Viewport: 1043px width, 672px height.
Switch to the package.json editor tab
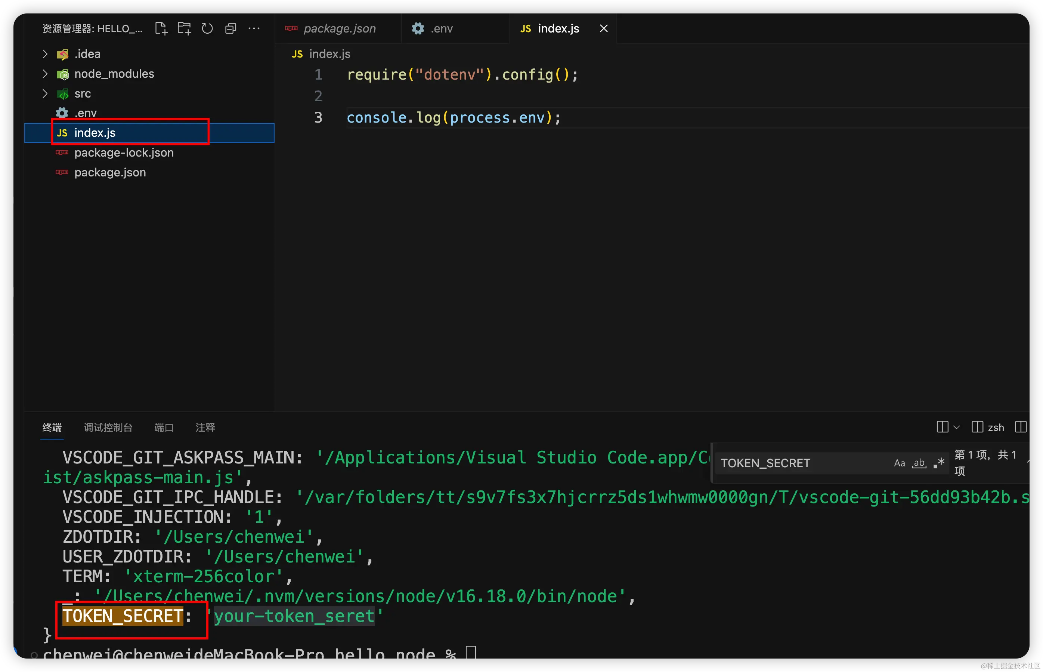339,29
